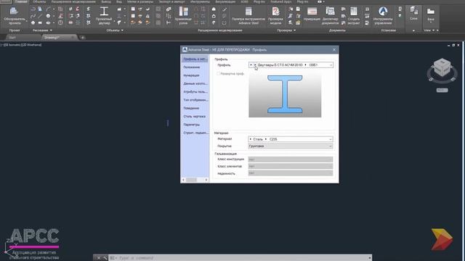
Task: Select the Профиль и материал dialog page
Action: coord(195,59)
